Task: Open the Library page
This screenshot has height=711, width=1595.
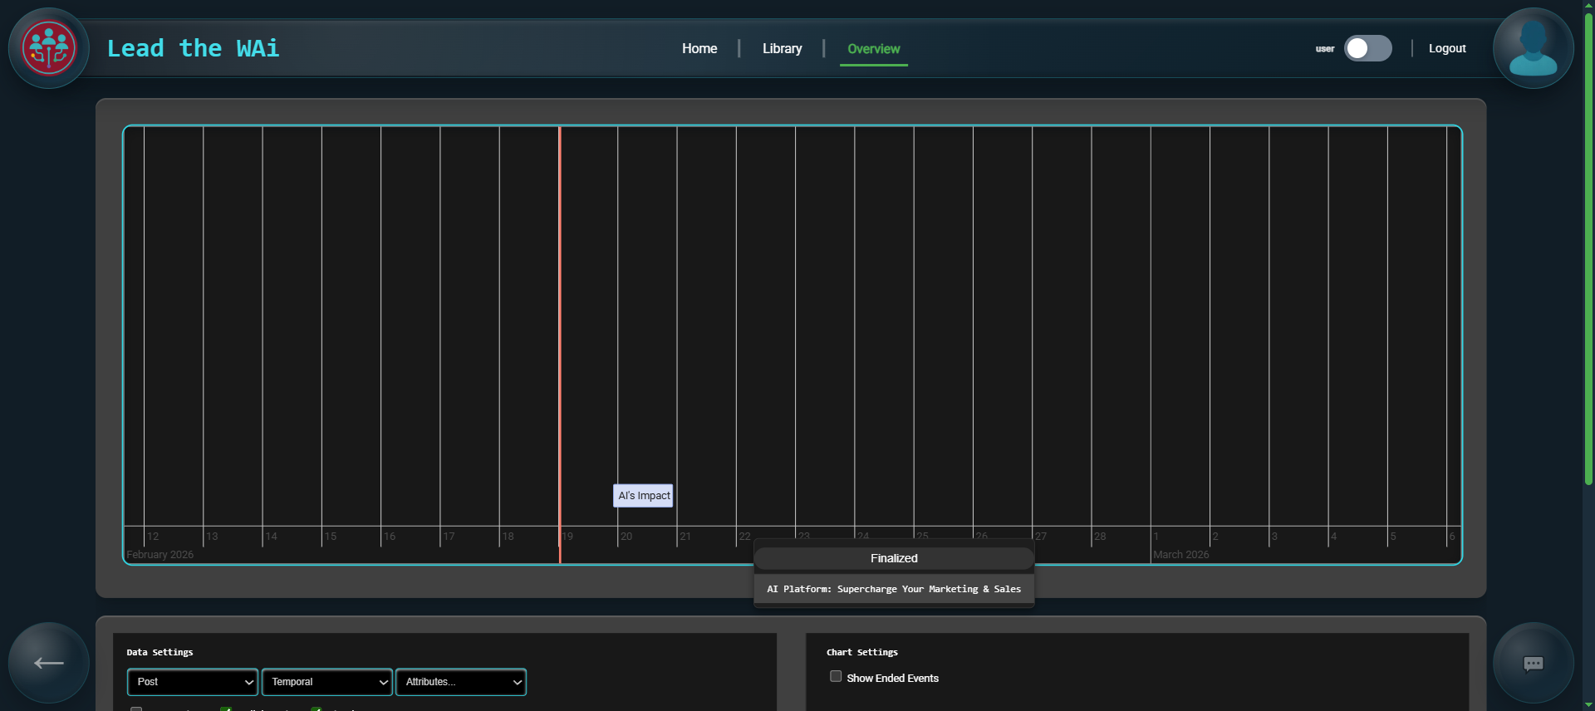Action: pyautogui.click(x=783, y=48)
